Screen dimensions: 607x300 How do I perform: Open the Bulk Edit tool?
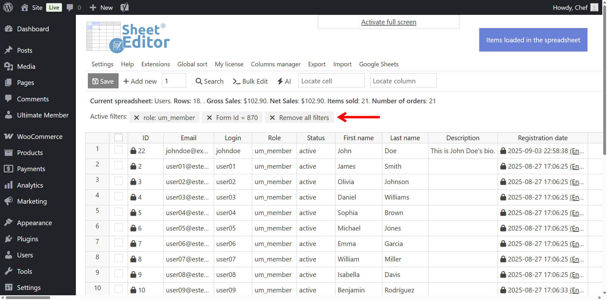tap(250, 81)
